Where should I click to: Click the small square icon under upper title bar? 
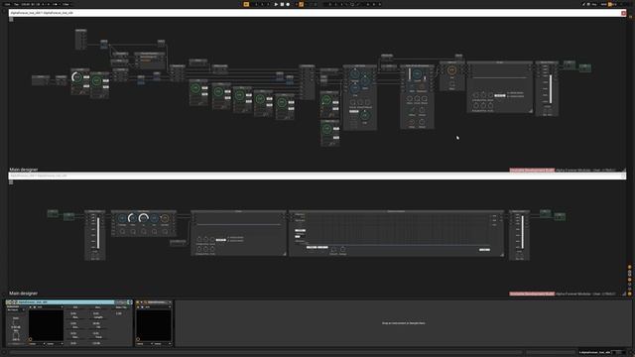coord(11,19)
